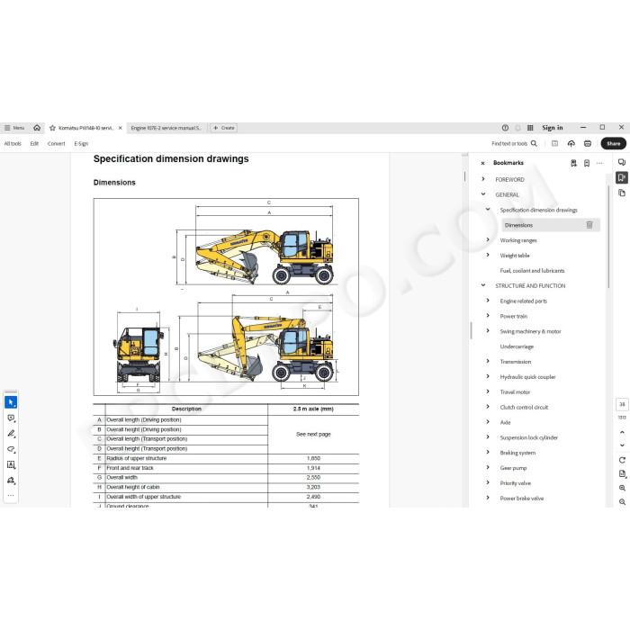Collapse the GENERAL bookmark section
The image size is (630, 630).
pyautogui.click(x=483, y=194)
